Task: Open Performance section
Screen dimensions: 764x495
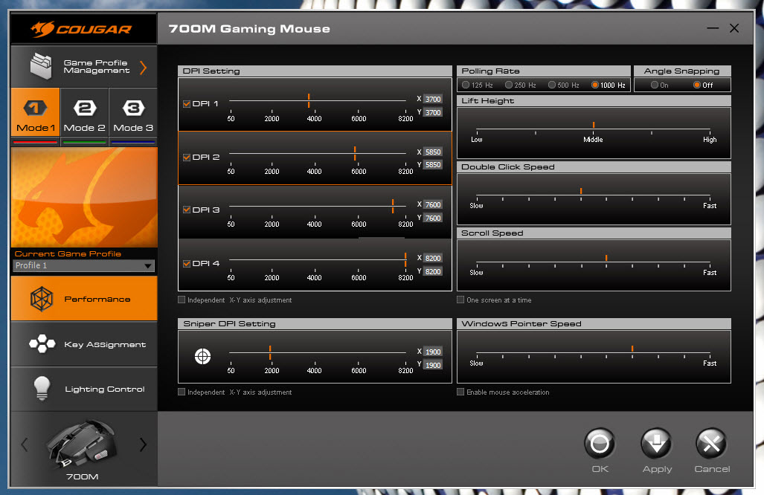Action: 84,298
